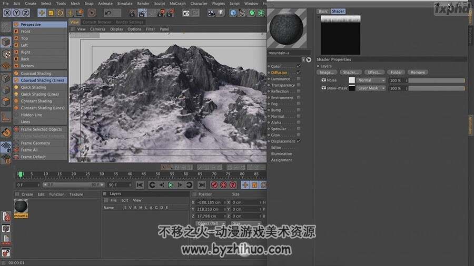This screenshot has height=266, width=474.
Task: Switch to the Content Browser tab
Action: click(x=97, y=22)
